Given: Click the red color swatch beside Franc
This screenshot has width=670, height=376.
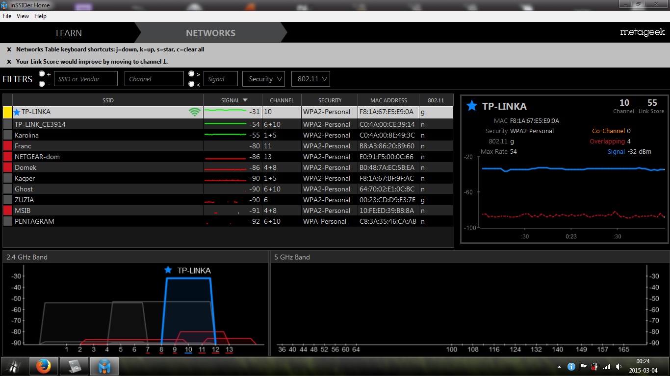Looking at the screenshot, I should pos(7,146).
